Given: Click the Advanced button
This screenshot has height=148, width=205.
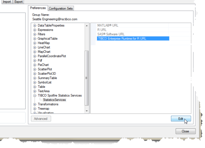Looking at the screenshot, I should [41, 119].
